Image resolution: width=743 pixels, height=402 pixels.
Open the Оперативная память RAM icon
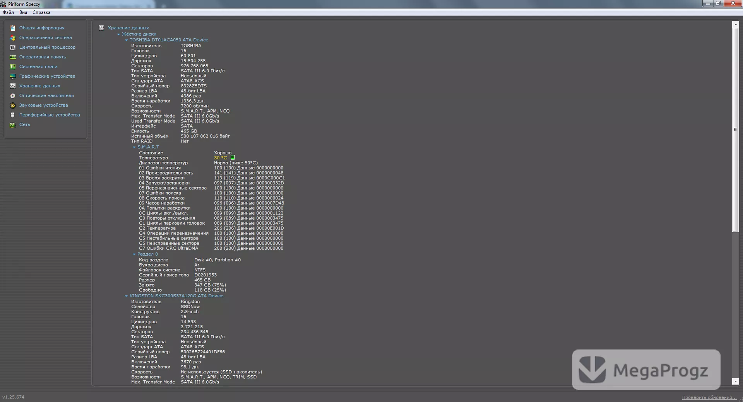(13, 57)
